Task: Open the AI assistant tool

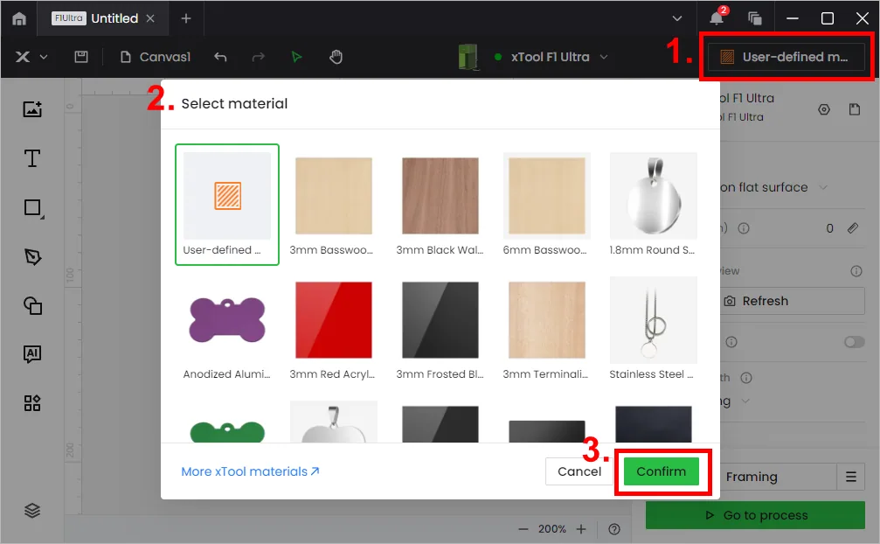Action: (x=32, y=354)
